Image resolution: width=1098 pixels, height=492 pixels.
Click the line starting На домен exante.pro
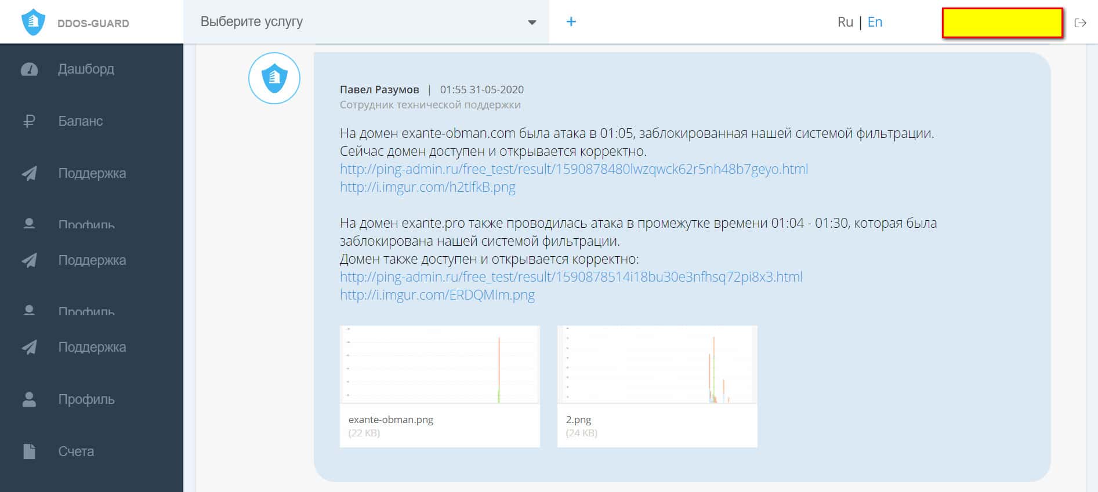click(638, 223)
